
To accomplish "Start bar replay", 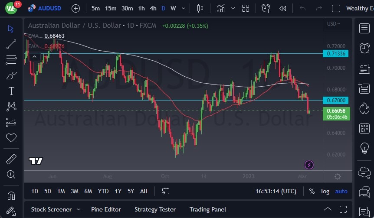I will pyautogui.click(x=282, y=9).
